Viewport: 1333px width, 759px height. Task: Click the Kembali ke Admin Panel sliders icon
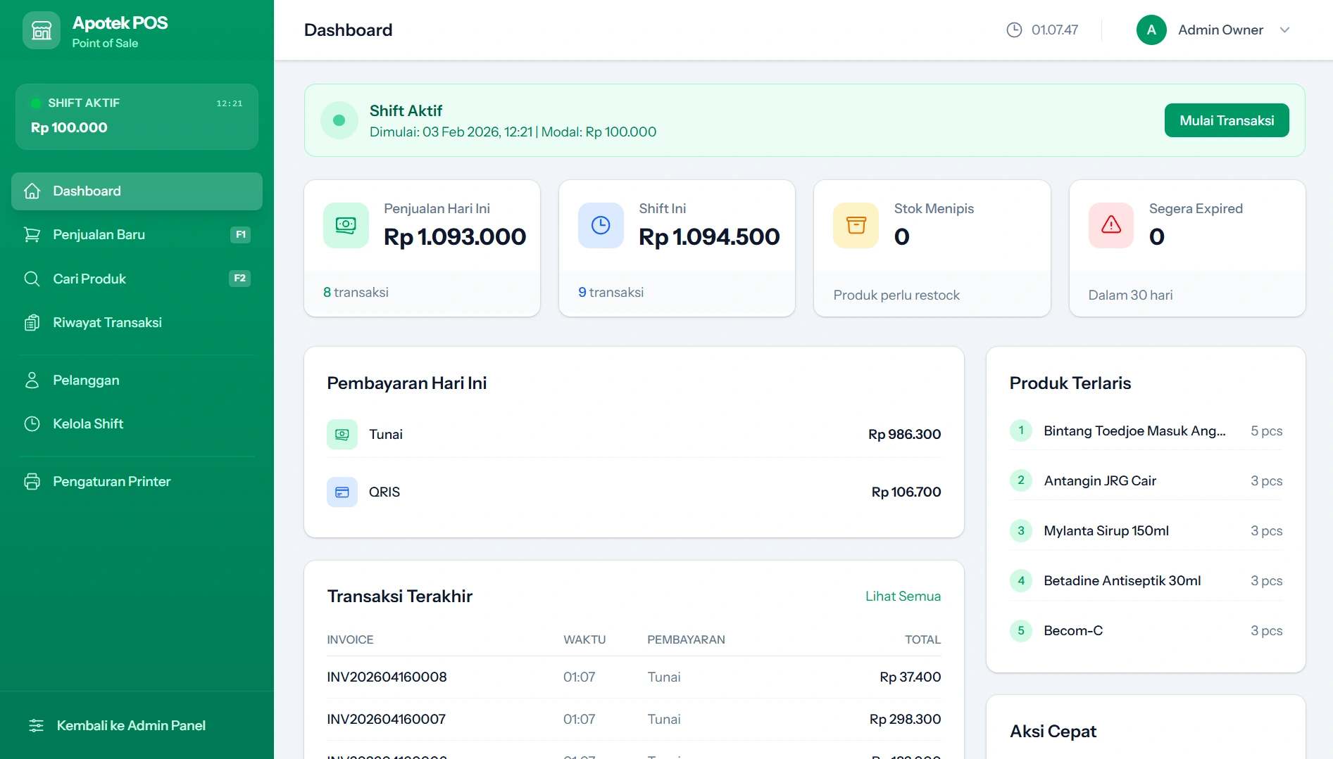(36, 725)
